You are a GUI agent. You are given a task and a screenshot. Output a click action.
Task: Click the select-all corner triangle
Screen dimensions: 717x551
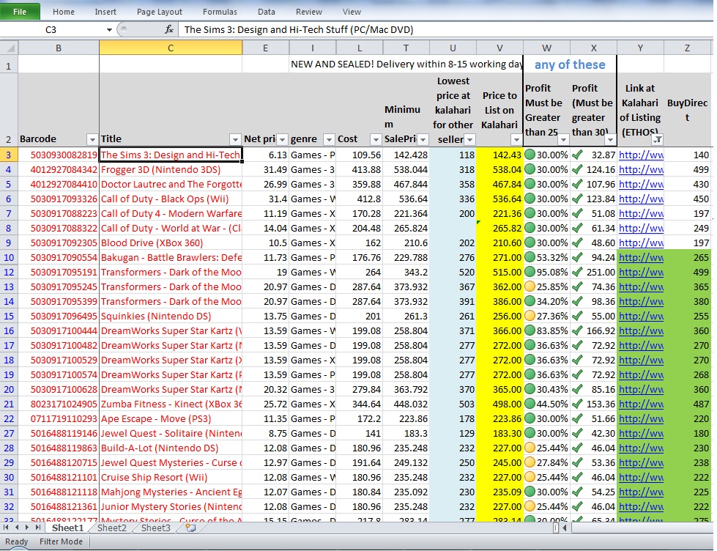(10, 48)
